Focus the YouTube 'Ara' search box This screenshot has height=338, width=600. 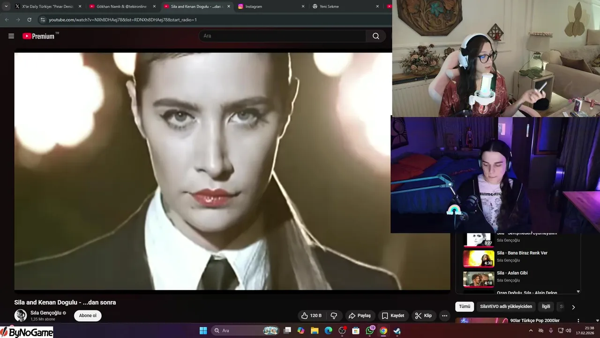[282, 36]
